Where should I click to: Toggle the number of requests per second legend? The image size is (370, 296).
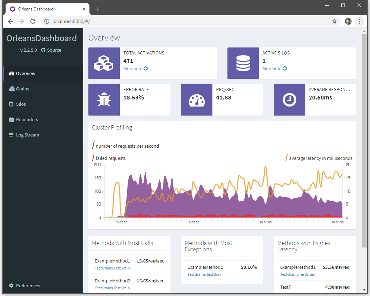coord(126,146)
